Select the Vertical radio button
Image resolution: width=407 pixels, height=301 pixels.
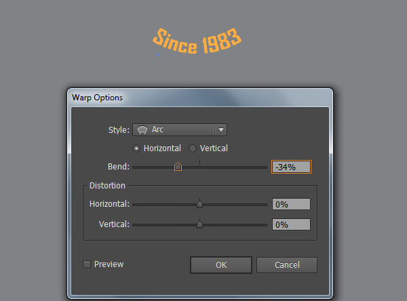193,148
